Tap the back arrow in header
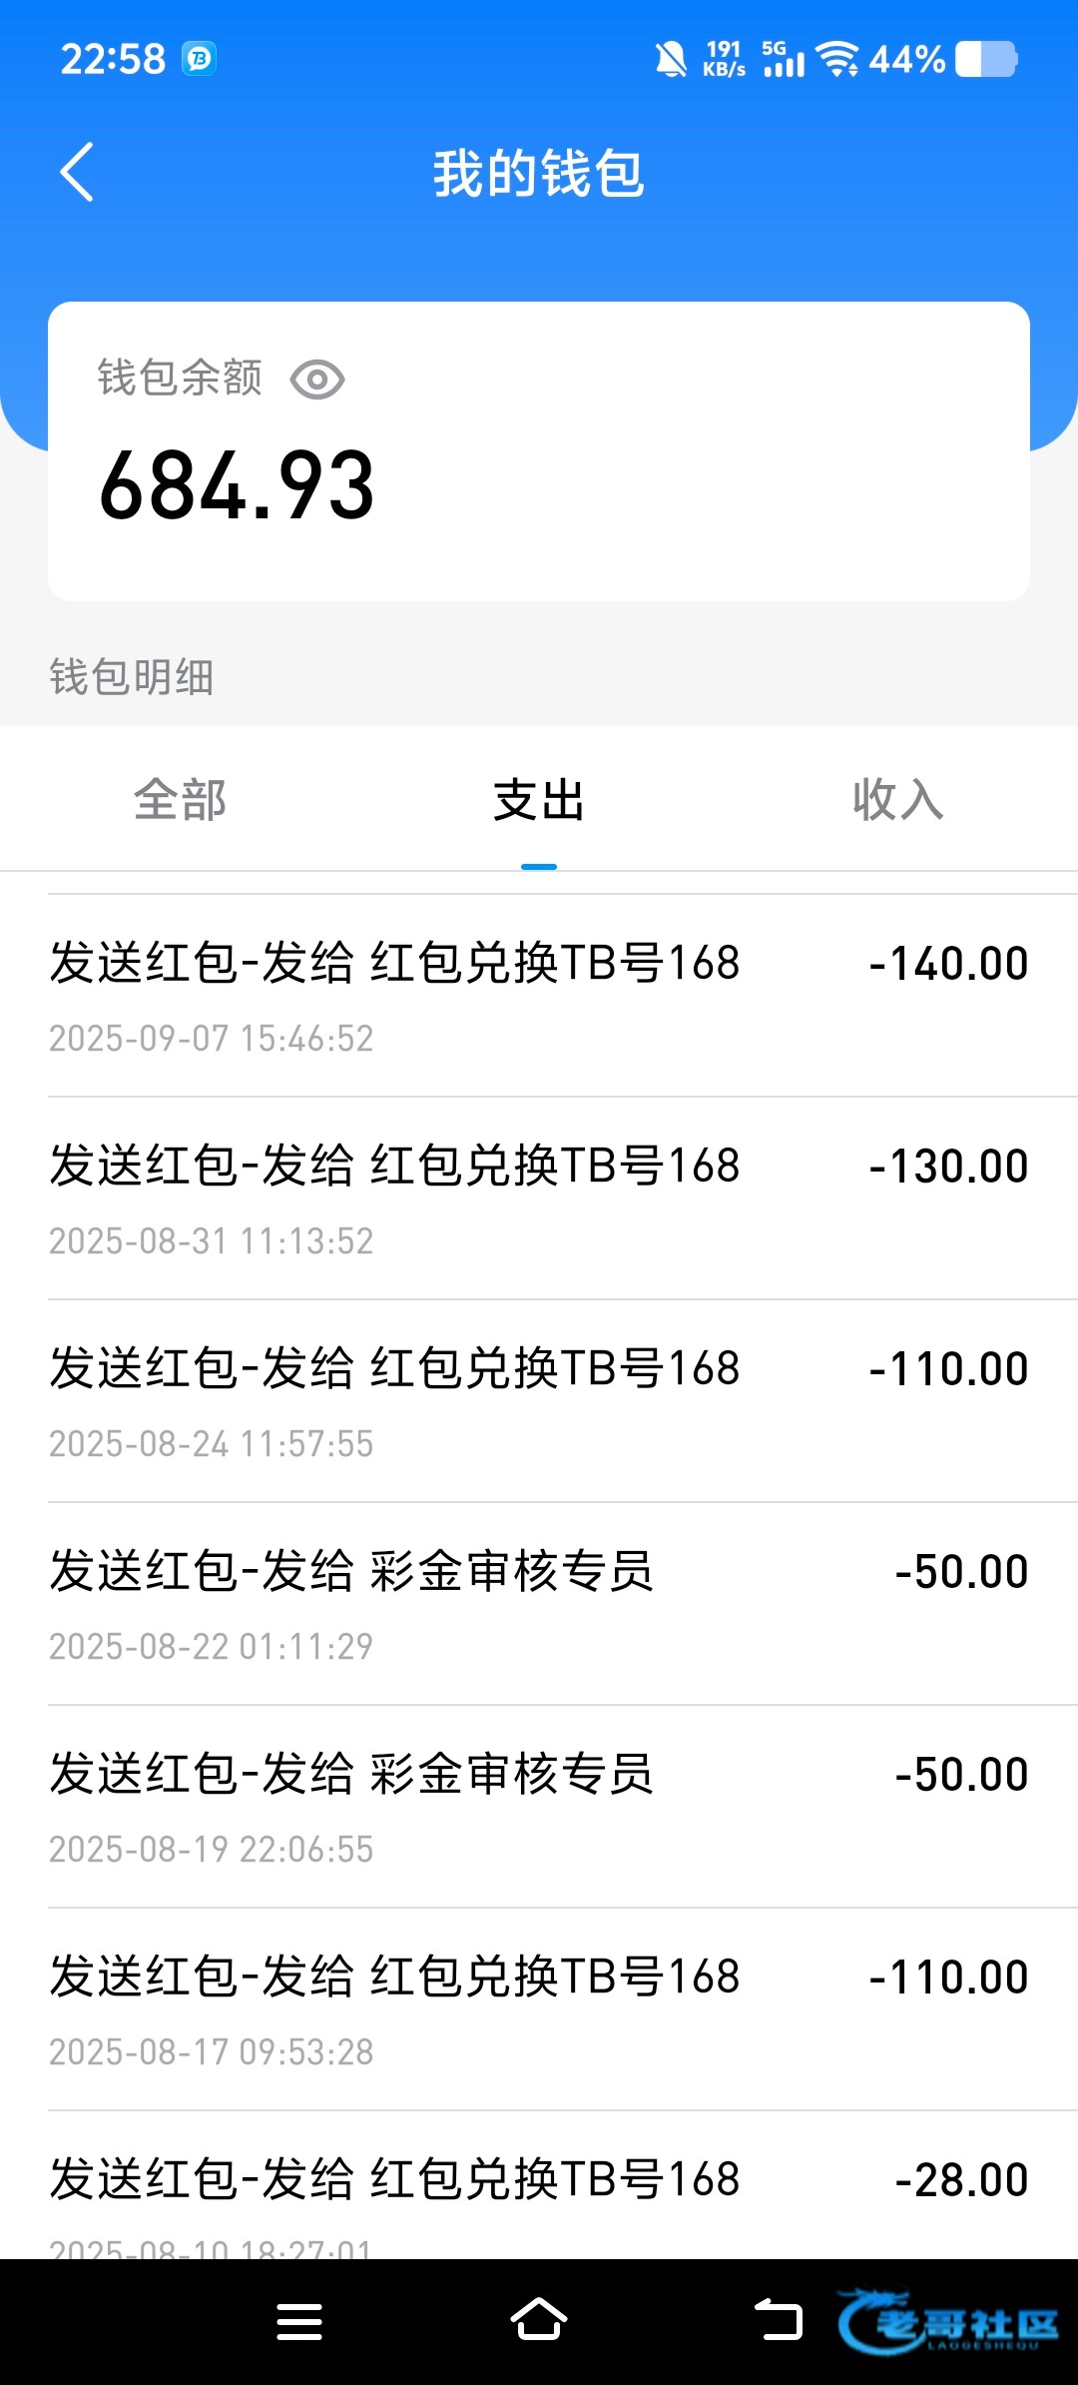This screenshot has height=2385, width=1078. (x=77, y=172)
